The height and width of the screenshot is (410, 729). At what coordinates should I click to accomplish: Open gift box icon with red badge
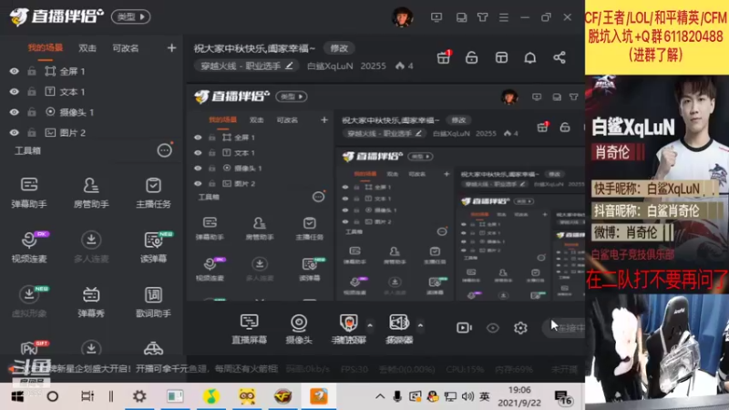coord(444,57)
